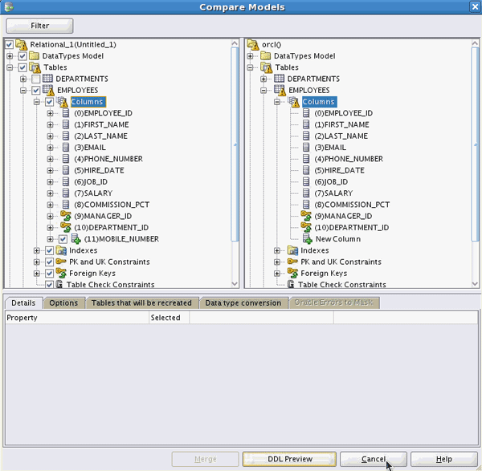
Task: Click the Merge button
Action: tap(206, 459)
